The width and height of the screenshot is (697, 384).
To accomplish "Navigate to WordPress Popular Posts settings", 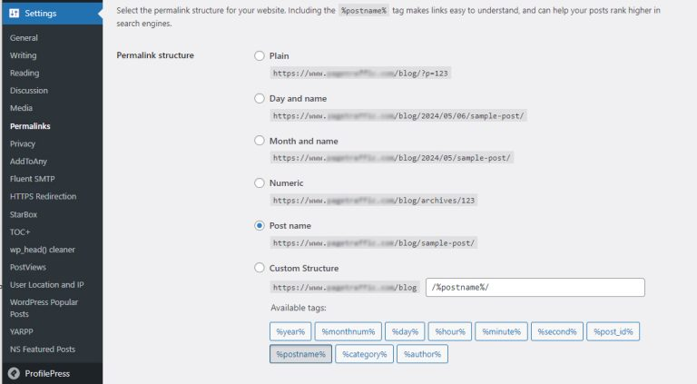I will click(x=43, y=308).
